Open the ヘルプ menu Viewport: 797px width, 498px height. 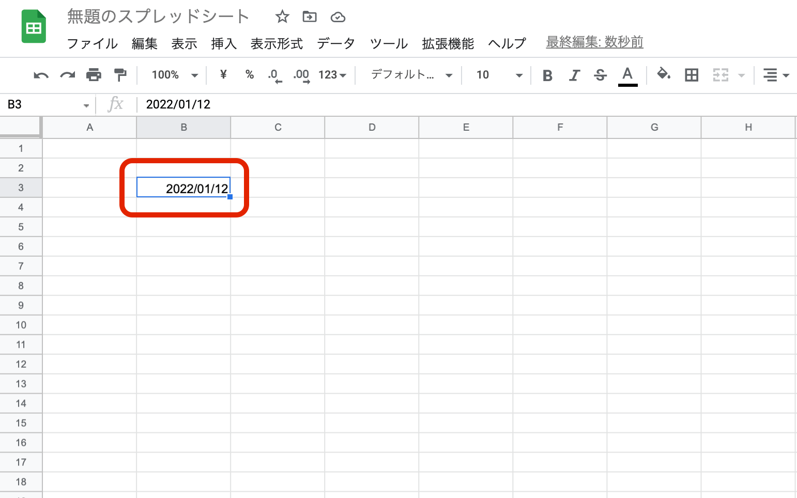tap(507, 44)
